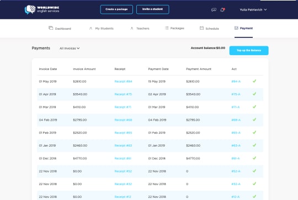298x200 pixels.
Task: Switch to the Payment tab
Action: (243, 28)
